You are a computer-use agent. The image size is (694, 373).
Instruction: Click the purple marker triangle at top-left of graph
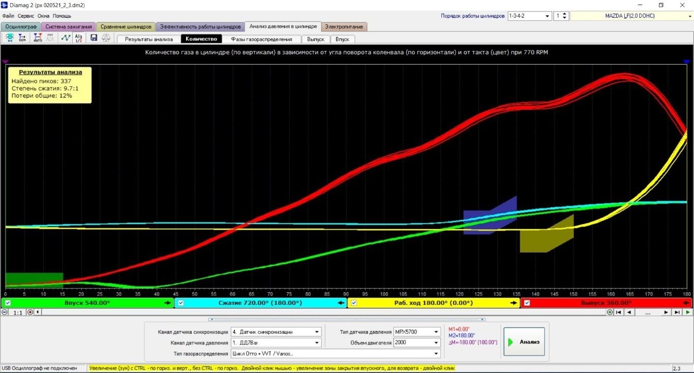click(x=6, y=61)
